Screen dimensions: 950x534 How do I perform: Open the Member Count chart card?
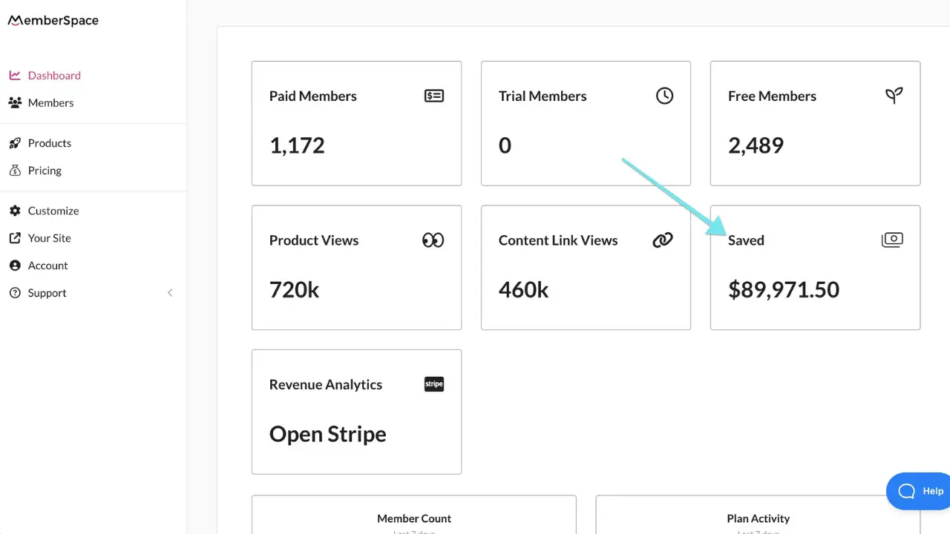click(x=414, y=515)
